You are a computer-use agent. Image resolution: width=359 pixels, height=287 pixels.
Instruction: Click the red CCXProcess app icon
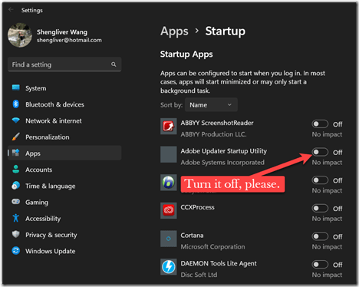pyautogui.click(x=169, y=210)
